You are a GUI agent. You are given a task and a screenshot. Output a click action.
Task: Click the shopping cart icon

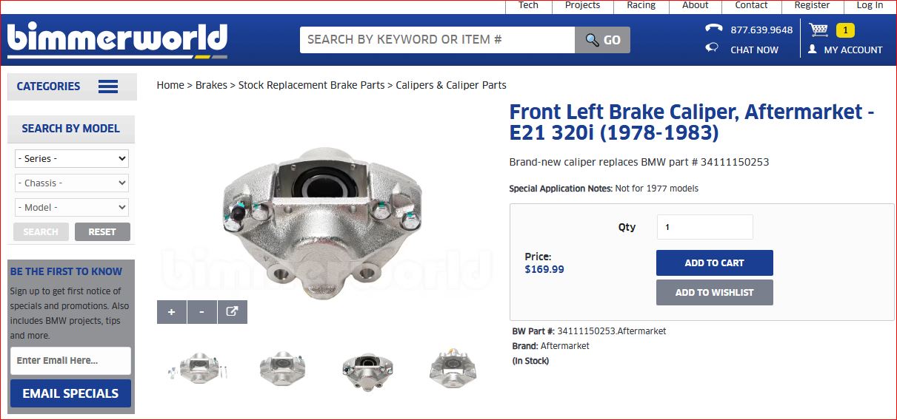click(818, 30)
